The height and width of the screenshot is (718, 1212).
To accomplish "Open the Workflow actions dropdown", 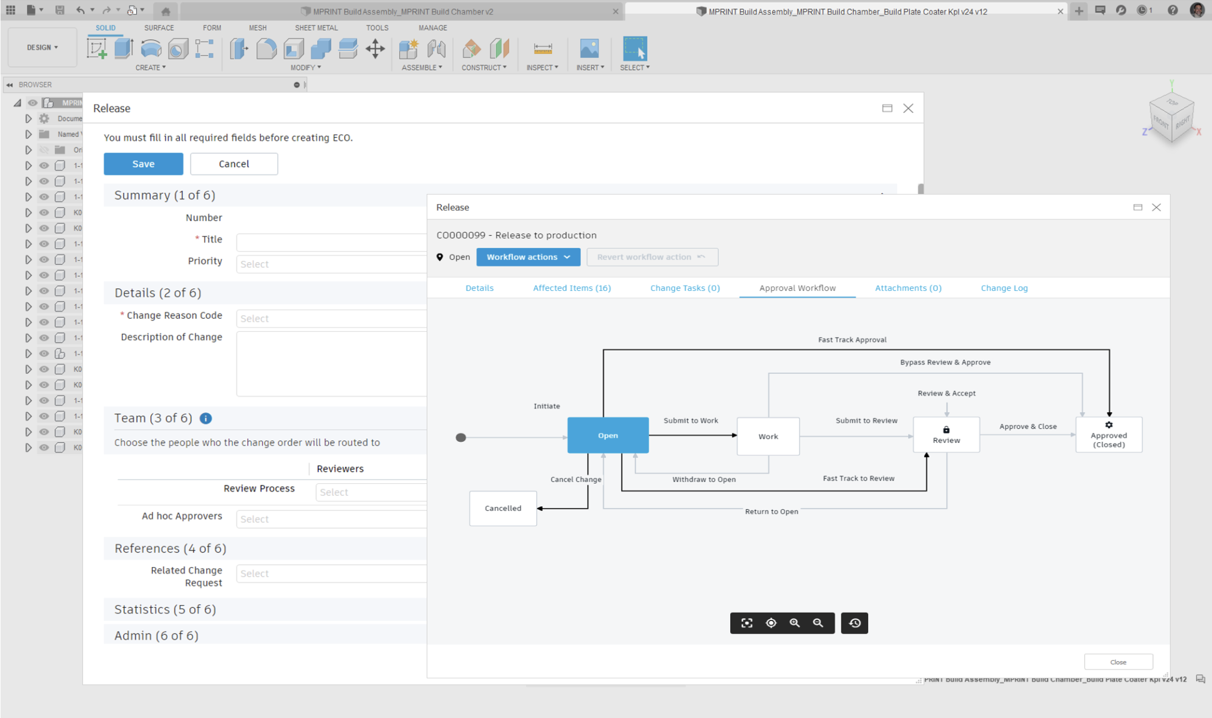I will point(528,257).
